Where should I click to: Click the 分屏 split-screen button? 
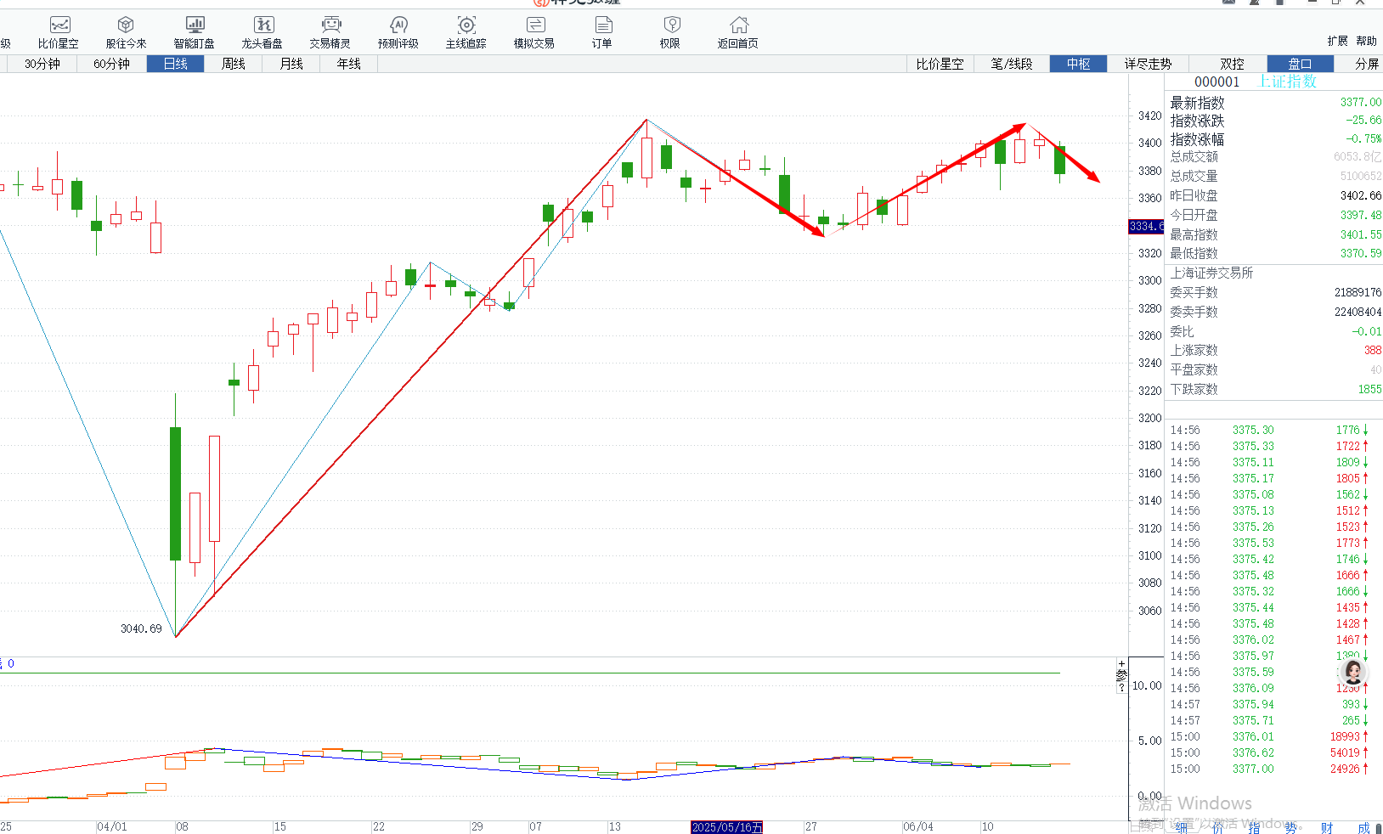[1367, 64]
